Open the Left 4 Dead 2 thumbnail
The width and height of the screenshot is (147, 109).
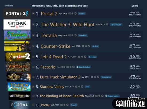(x=18, y=57)
